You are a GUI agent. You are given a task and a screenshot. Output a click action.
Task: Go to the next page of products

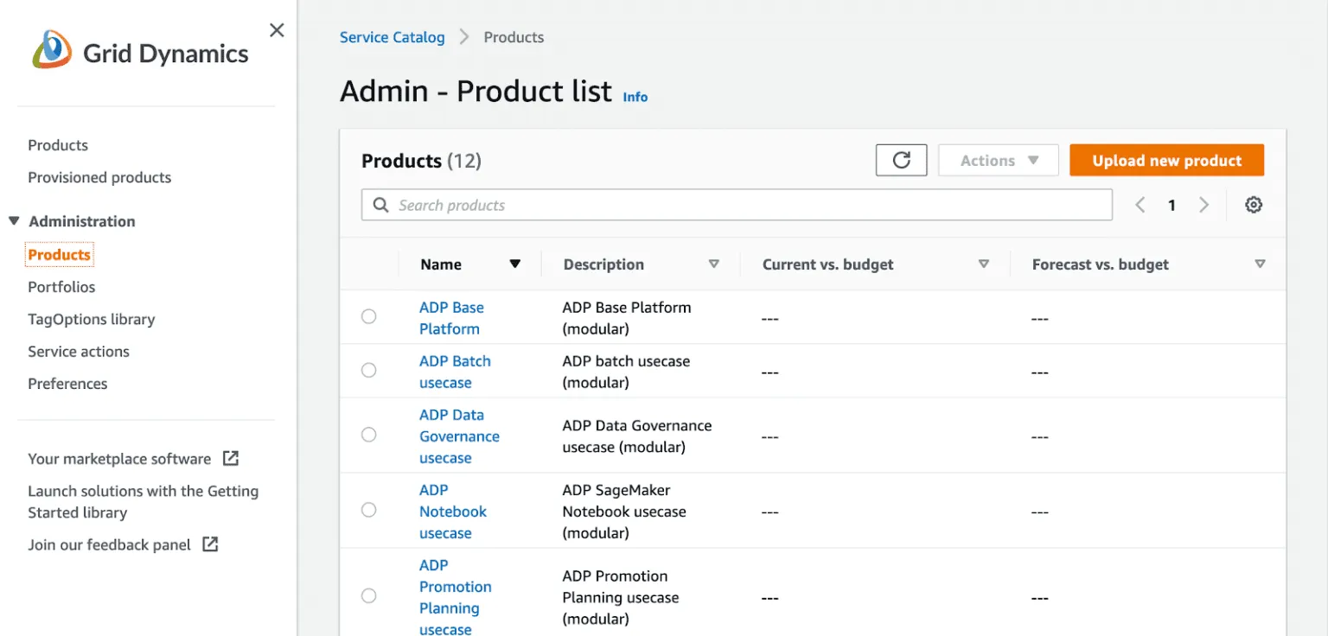(1203, 205)
